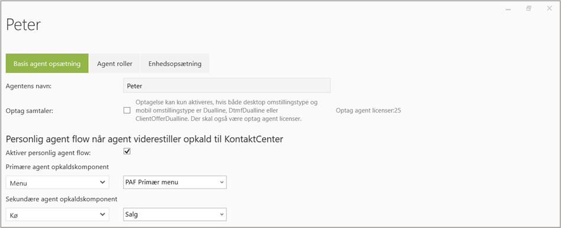Click the Optag agent licenser:25 text
The height and width of the screenshot is (228, 561).
(368, 111)
